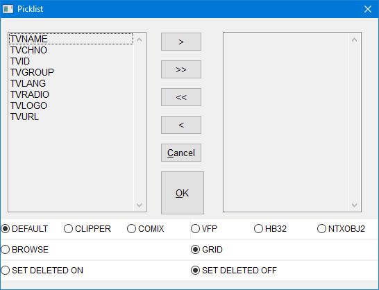Viewport: 379px width, 290px height.
Task: Confirm selection with OK button
Action: click(183, 193)
